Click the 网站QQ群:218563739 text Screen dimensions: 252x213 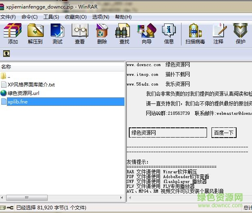tap(168, 113)
